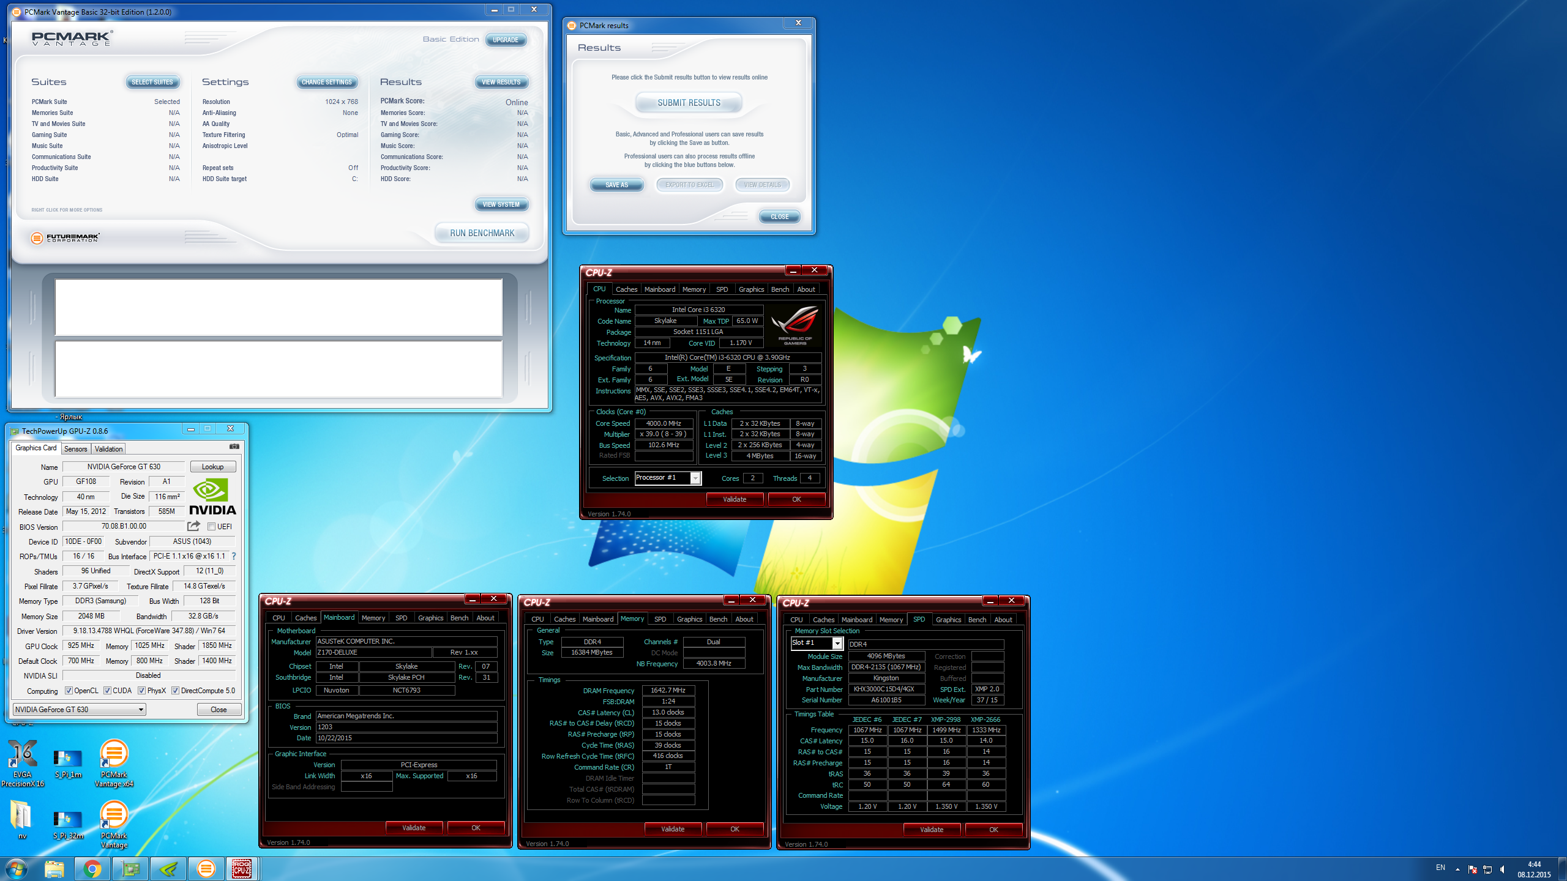Click the GPU-Z screenshot camera icon
Screen dimensions: 1567x881
coord(234,447)
